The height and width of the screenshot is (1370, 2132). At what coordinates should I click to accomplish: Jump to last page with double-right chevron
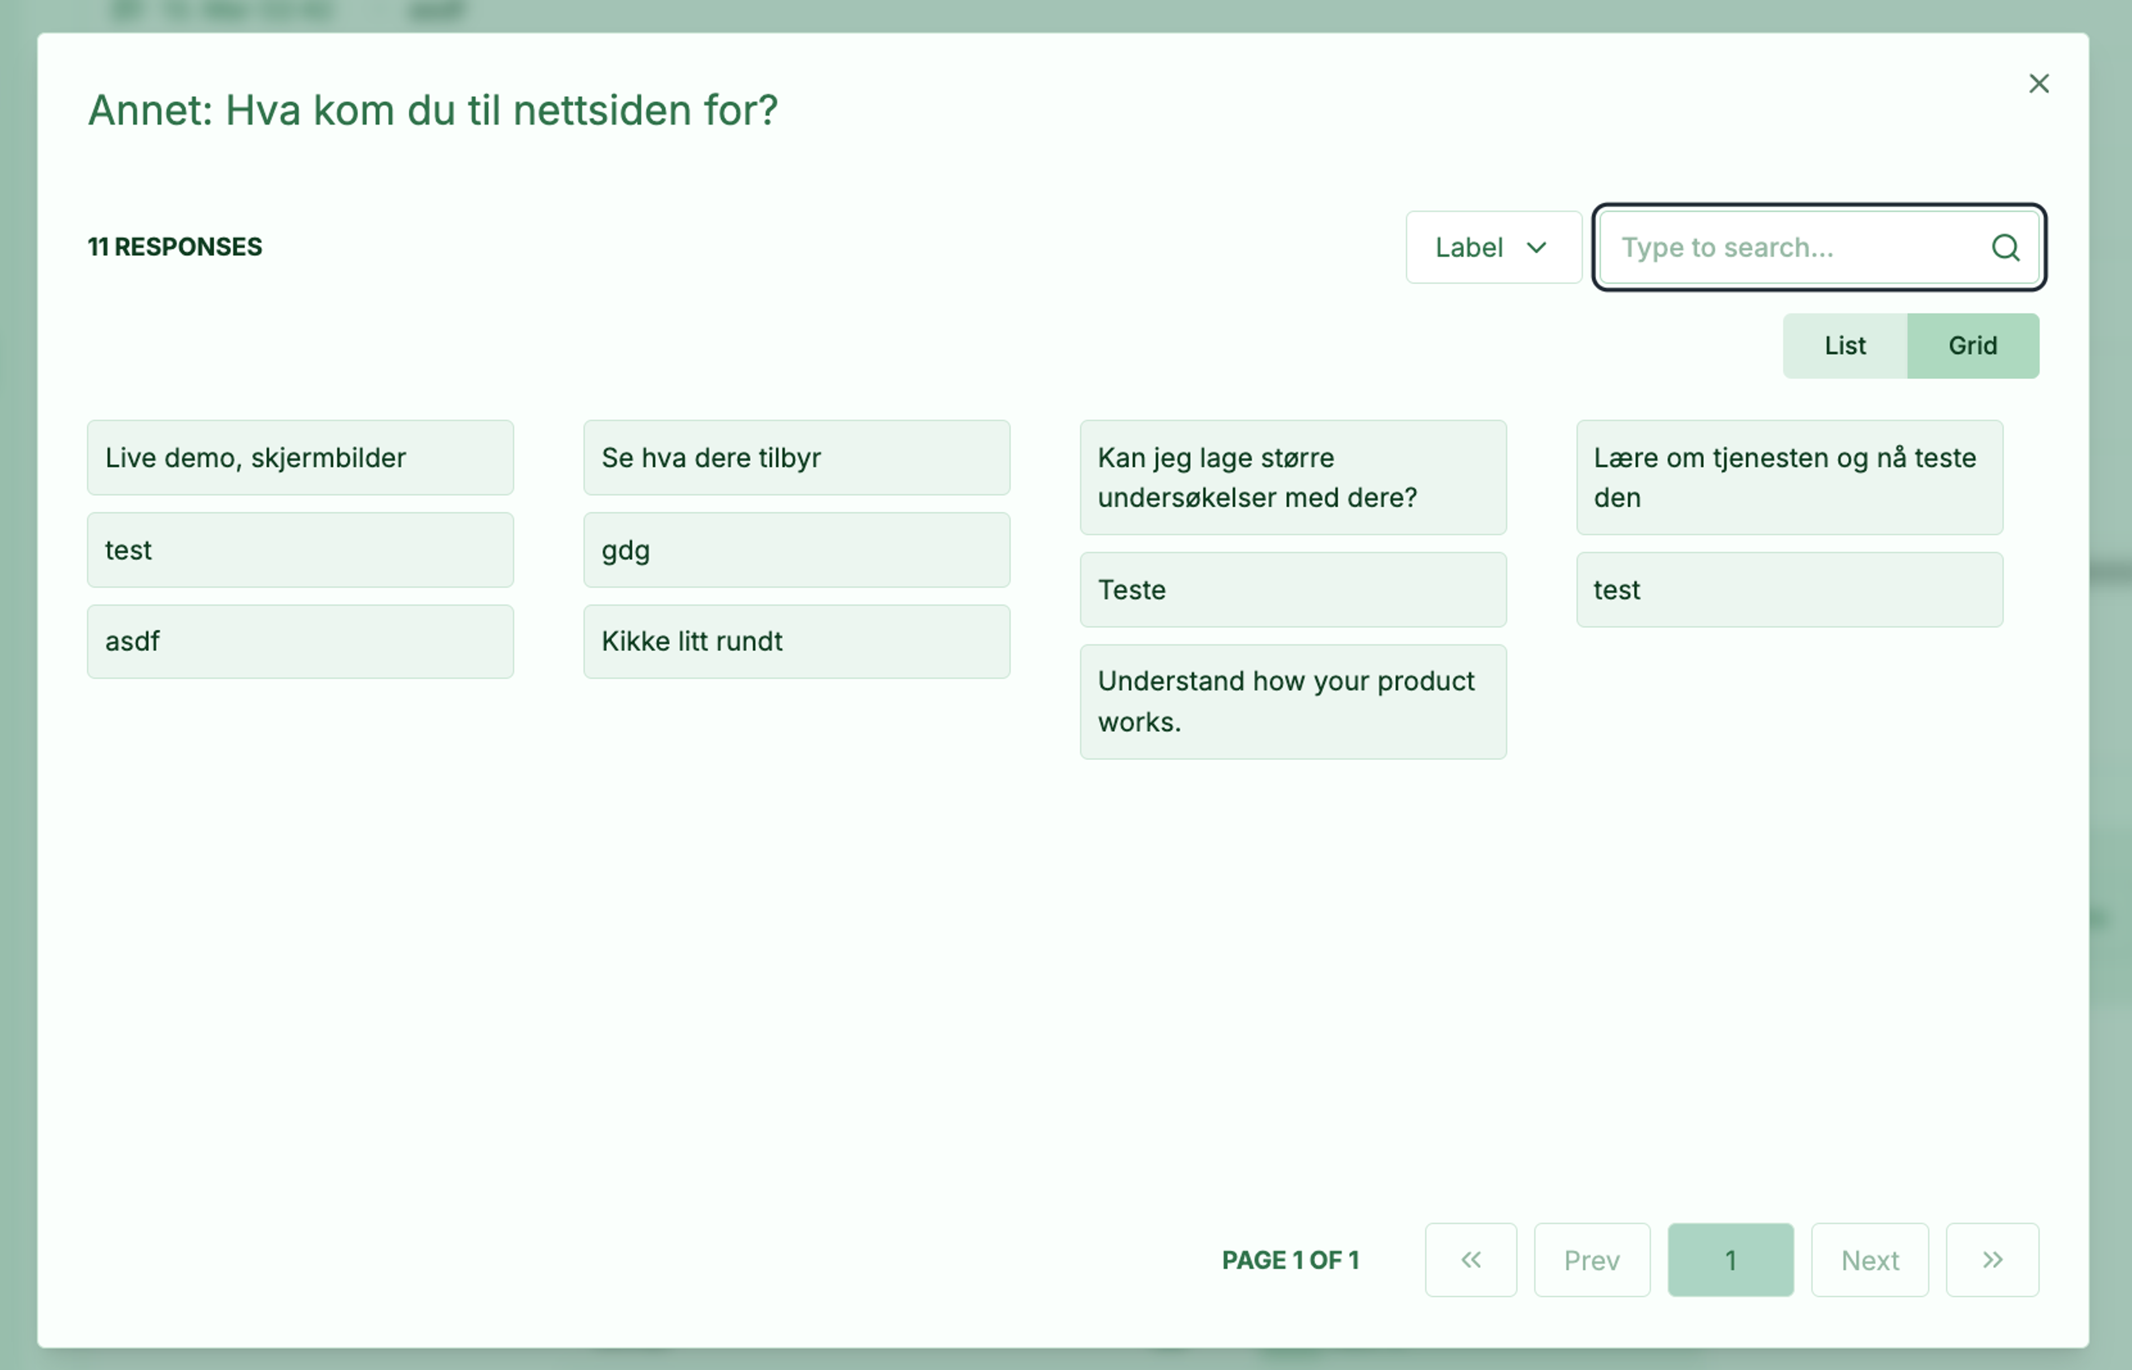point(1992,1260)
